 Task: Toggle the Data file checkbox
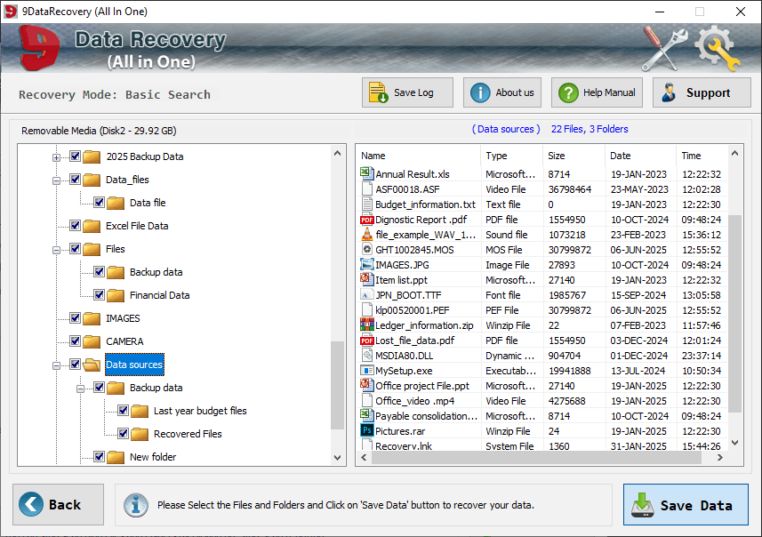99,202
